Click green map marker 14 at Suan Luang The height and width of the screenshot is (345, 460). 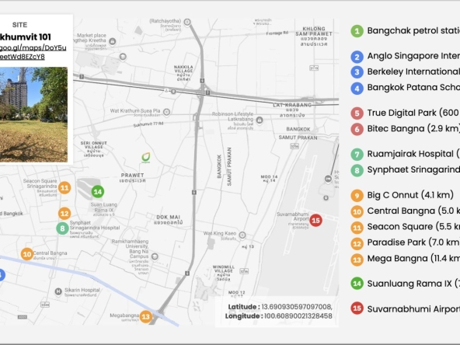coord(98,192)
